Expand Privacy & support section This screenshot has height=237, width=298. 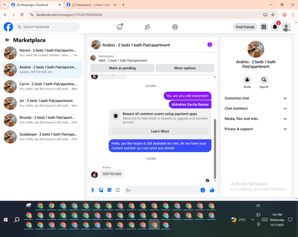pos(256,129)
